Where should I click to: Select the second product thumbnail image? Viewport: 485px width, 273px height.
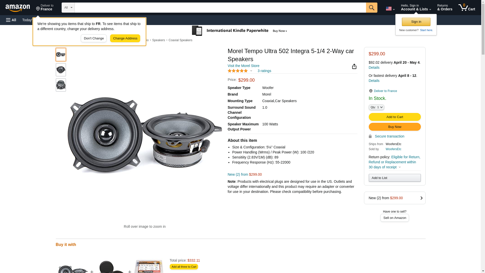pos(61,70)
